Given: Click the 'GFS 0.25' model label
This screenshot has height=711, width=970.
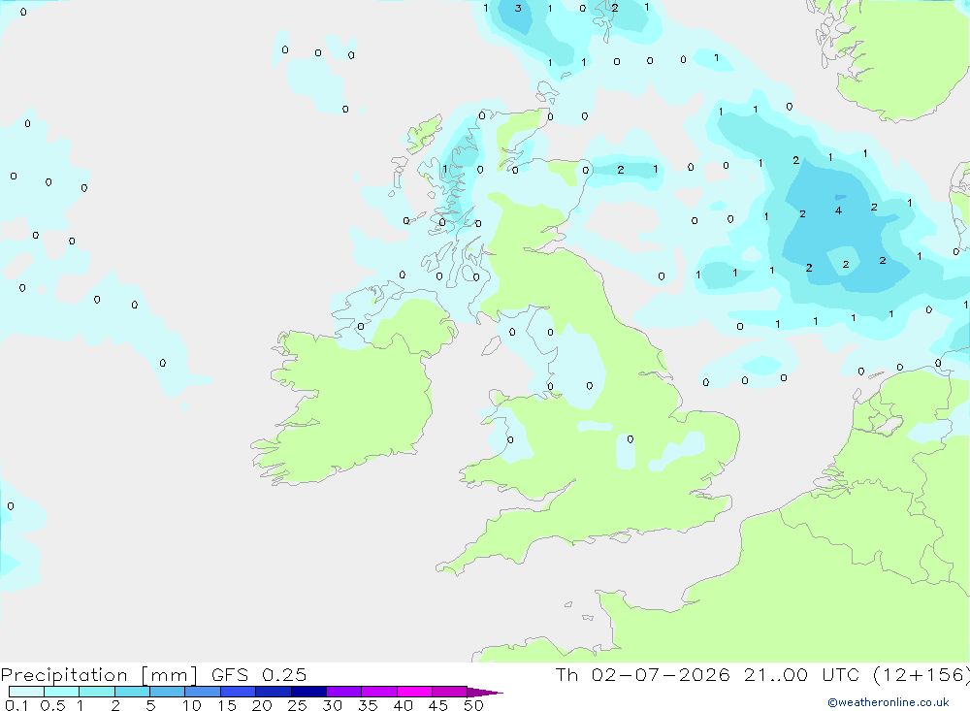Looking at the screenshot, I should 259,674.
